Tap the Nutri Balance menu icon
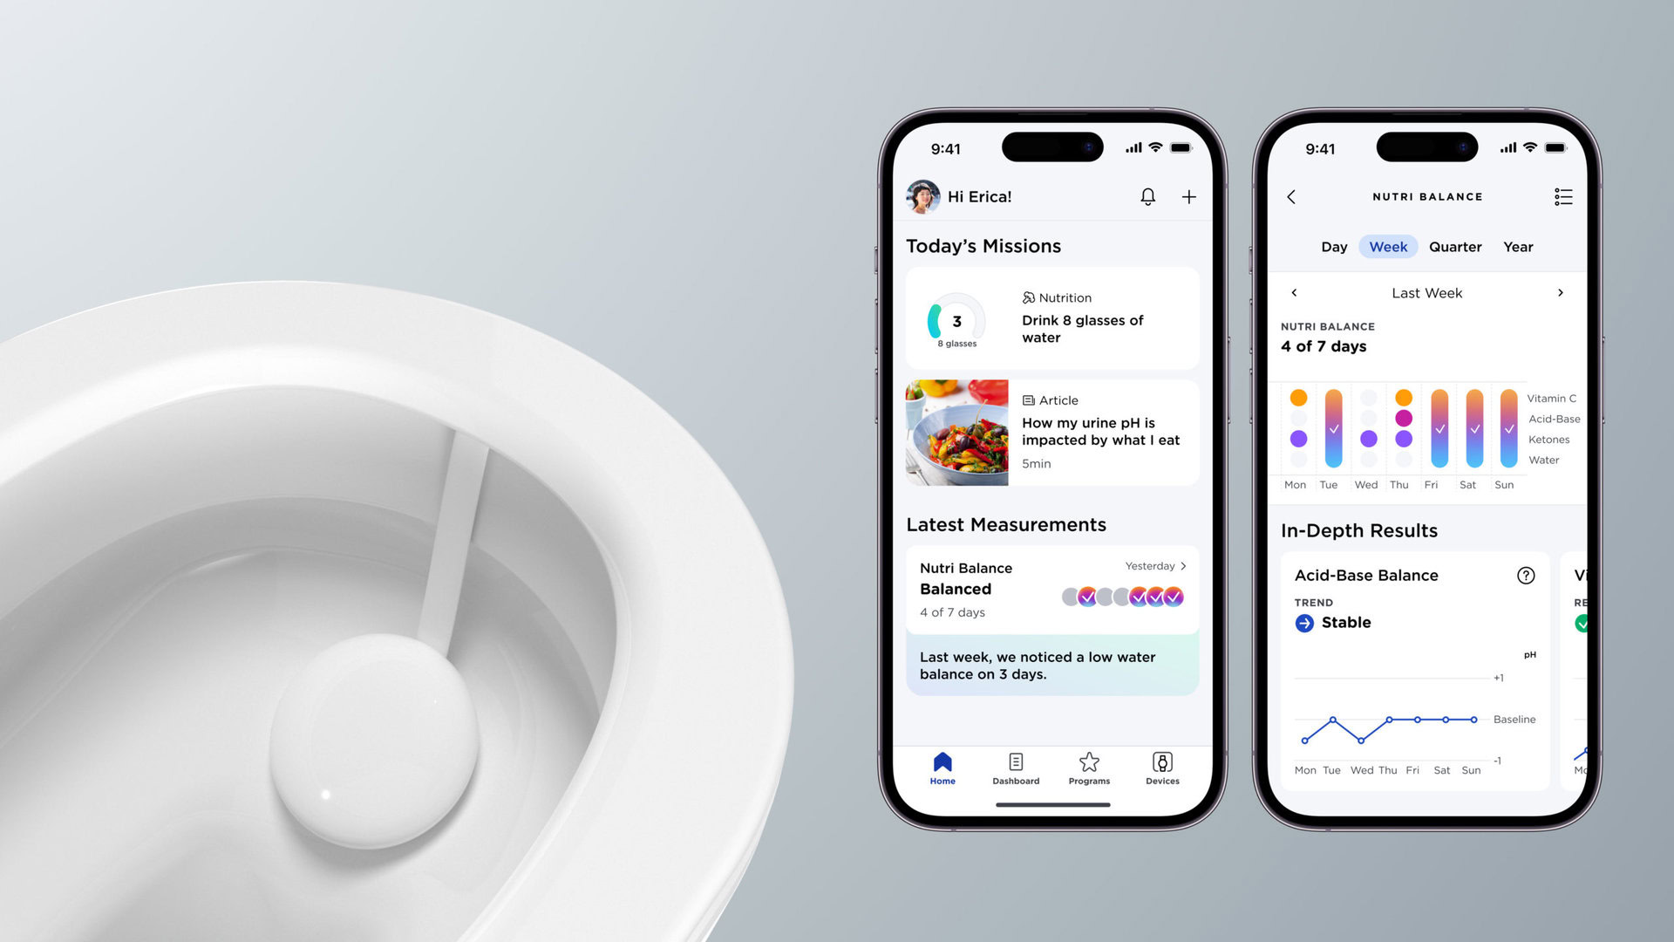This screenshot has height=942, width=1674. pos(1562,195)
